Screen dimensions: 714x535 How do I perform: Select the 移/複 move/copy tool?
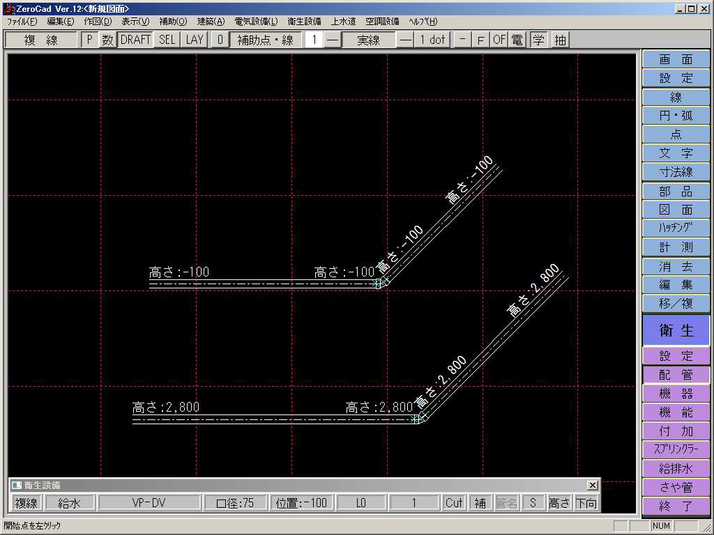click(x=676, y=304)
